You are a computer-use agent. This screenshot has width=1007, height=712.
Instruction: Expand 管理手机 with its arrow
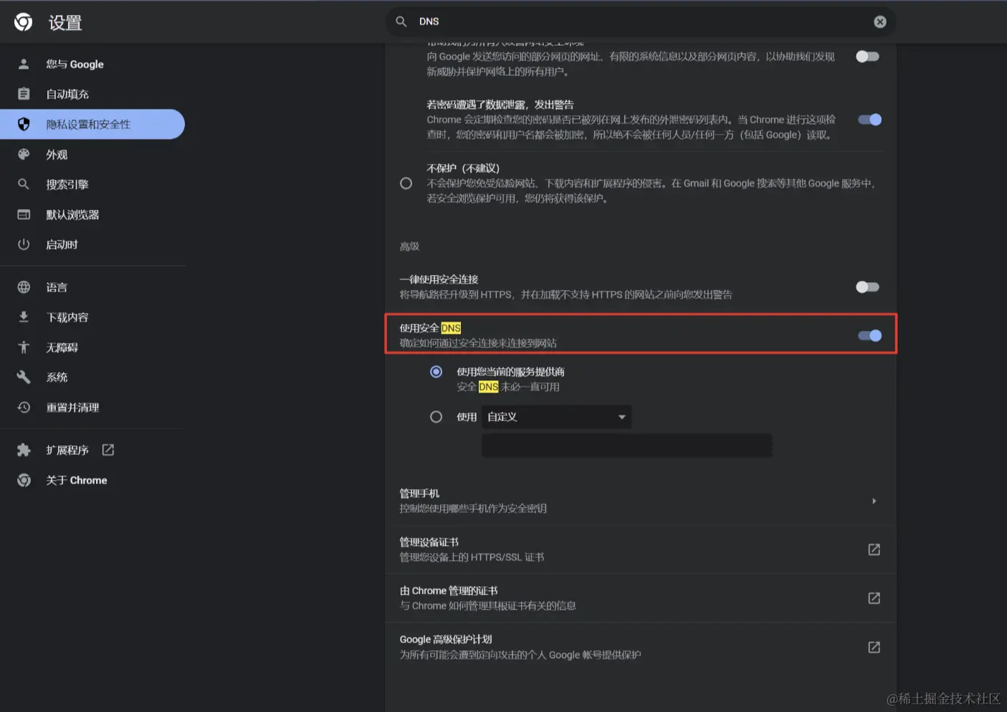874,501
